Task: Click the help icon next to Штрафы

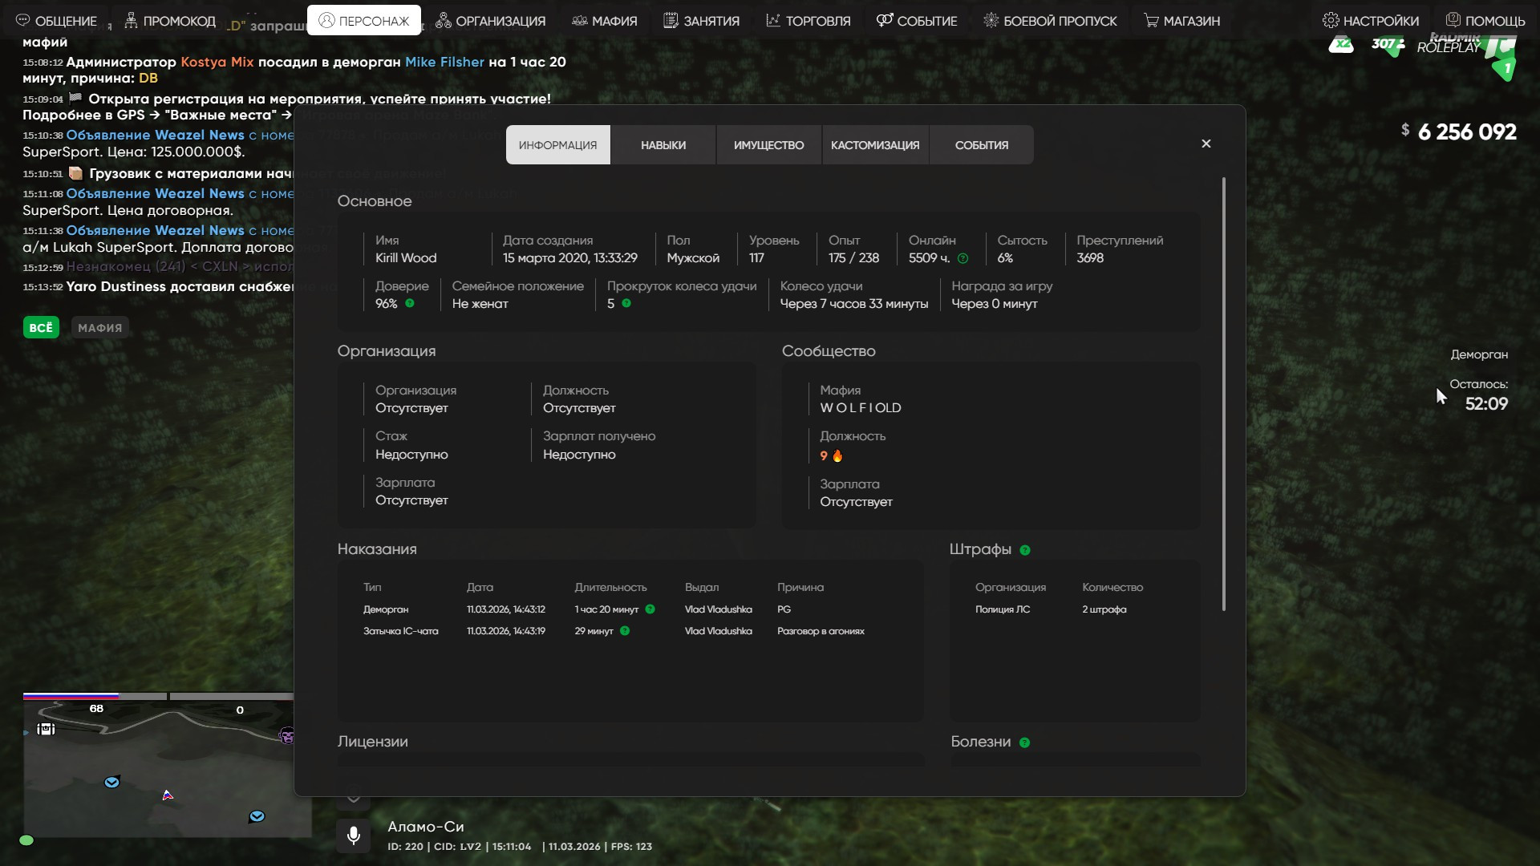Action: click(x=1024, y=550)
